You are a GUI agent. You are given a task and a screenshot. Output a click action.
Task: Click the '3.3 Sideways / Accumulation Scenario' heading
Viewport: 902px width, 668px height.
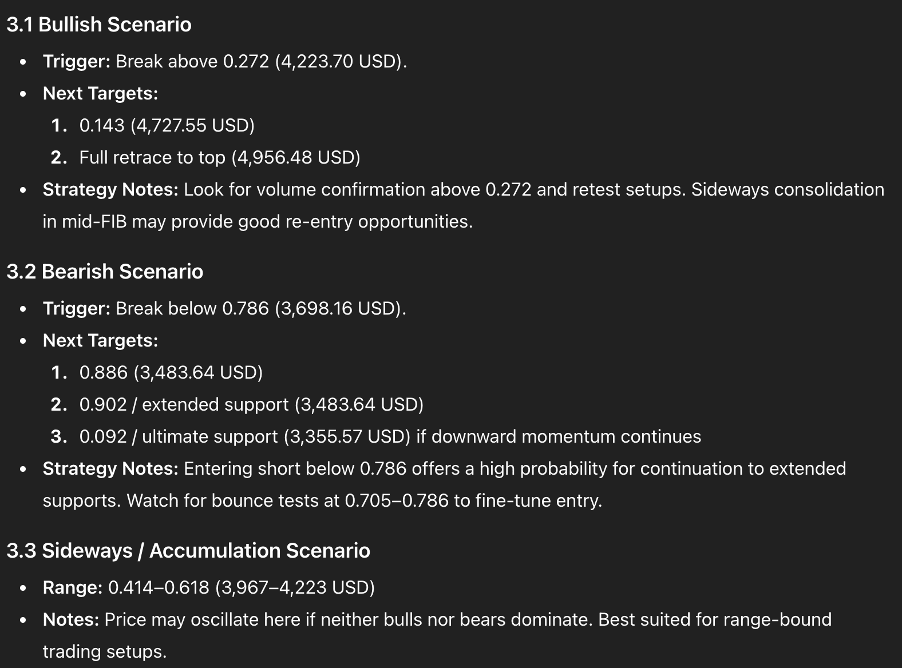[188, 551]
